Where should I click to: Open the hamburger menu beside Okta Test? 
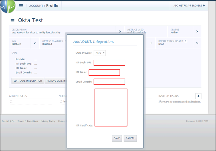click(x=13, y=21)
